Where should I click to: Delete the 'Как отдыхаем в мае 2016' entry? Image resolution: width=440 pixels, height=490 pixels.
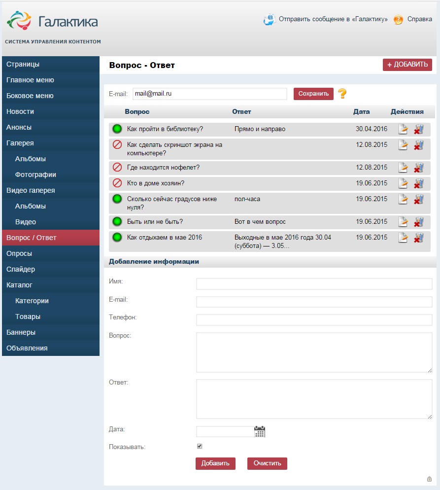pyautogui.click(x=419, y=238)
